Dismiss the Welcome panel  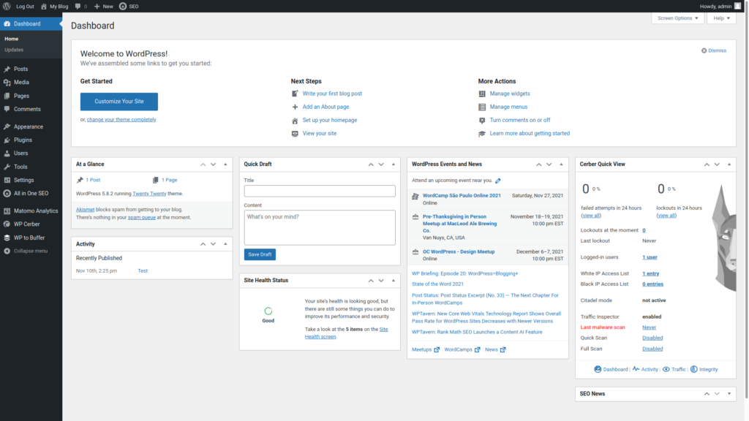[x=714, y=50]
